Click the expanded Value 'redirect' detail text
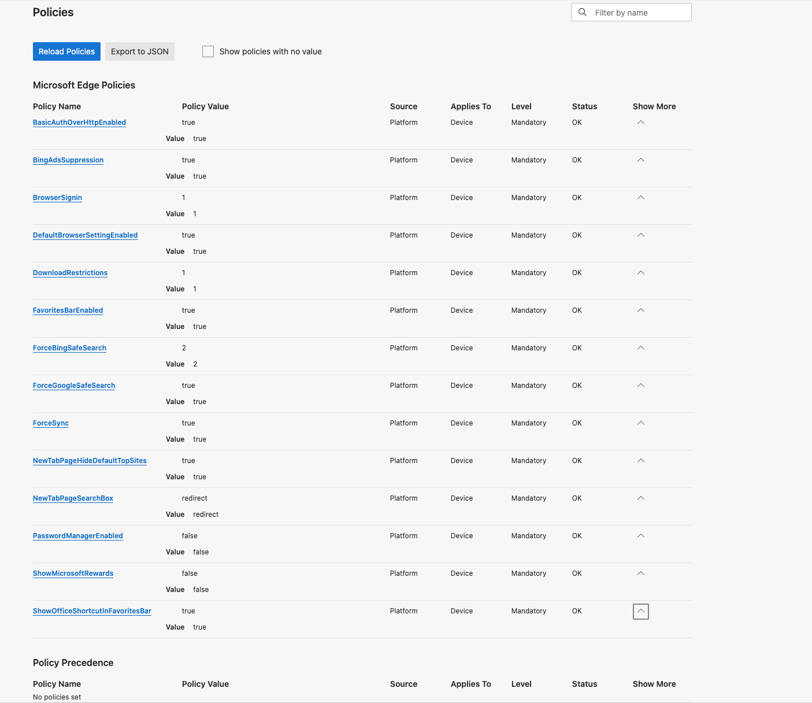The width and height of the screenshot is (812, 703). click(x=206, y=515)
